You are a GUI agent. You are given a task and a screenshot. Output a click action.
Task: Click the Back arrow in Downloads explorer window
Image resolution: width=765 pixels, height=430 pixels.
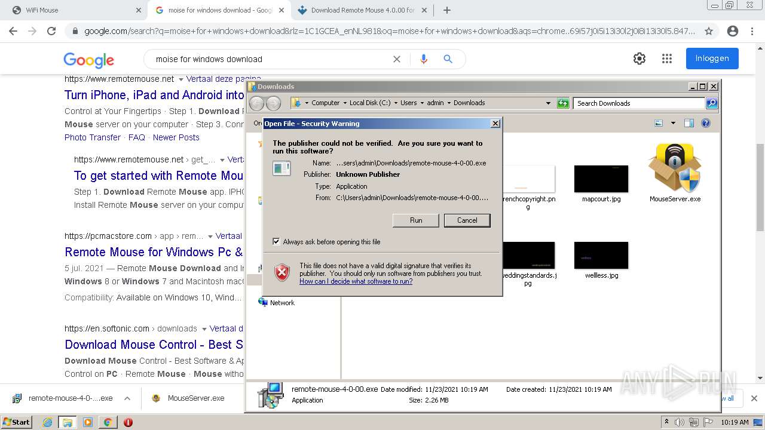256,103
